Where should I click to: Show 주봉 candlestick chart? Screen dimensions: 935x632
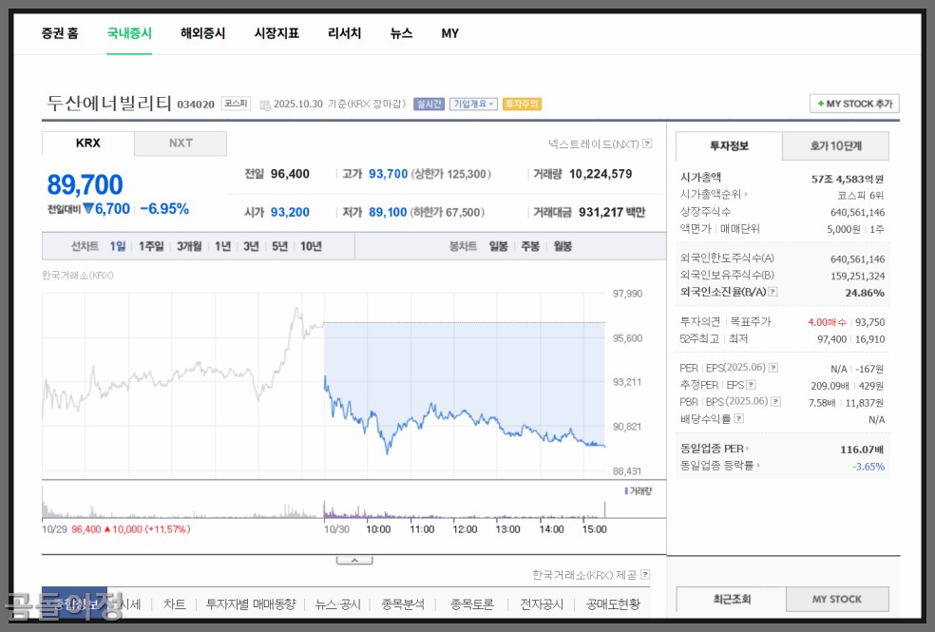(530, 246)
